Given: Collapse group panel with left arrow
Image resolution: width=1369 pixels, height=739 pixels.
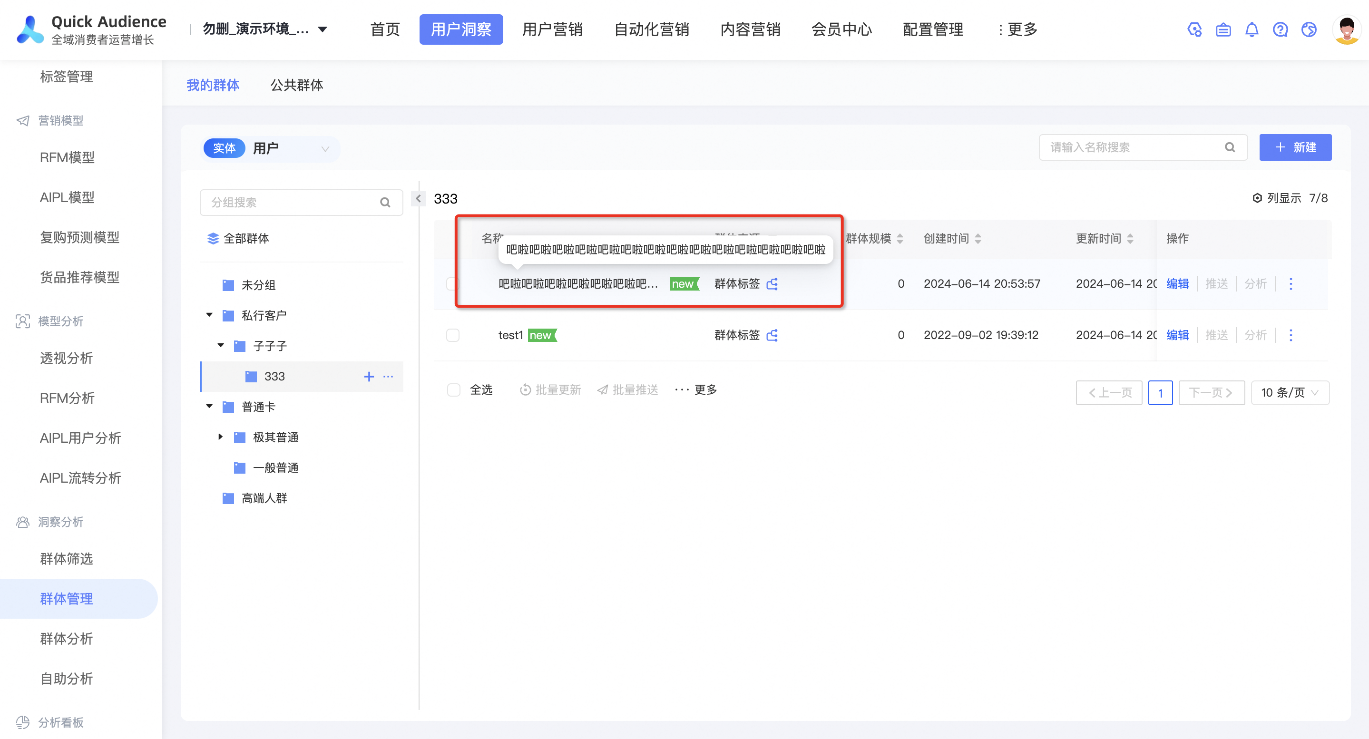Looking at the screenshot, I should coord(418,199).
